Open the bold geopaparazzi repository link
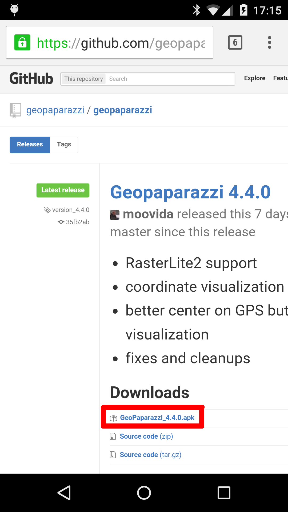Screen dimensions: 288x512 (x=123, y=110)
